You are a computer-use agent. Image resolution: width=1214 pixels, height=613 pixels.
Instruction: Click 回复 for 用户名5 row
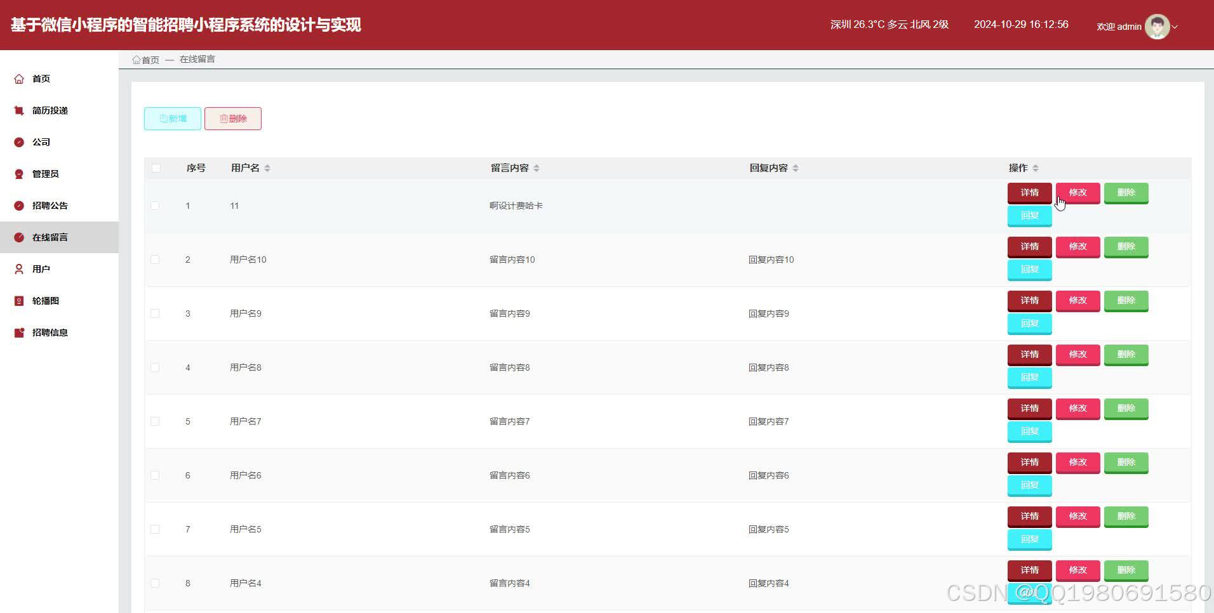pyautogui.click(x=1030, y=539)
